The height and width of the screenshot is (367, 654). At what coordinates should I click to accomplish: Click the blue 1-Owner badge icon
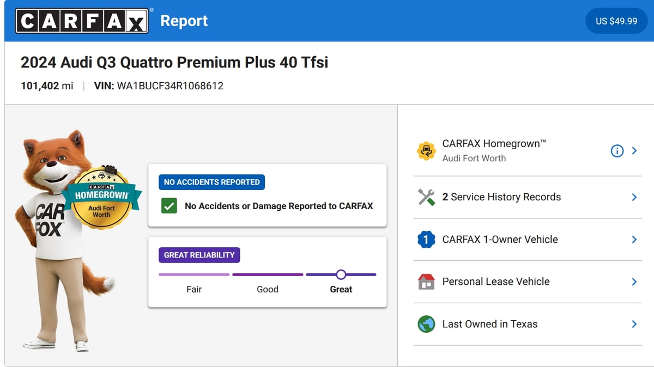click(x=426, y=240)
